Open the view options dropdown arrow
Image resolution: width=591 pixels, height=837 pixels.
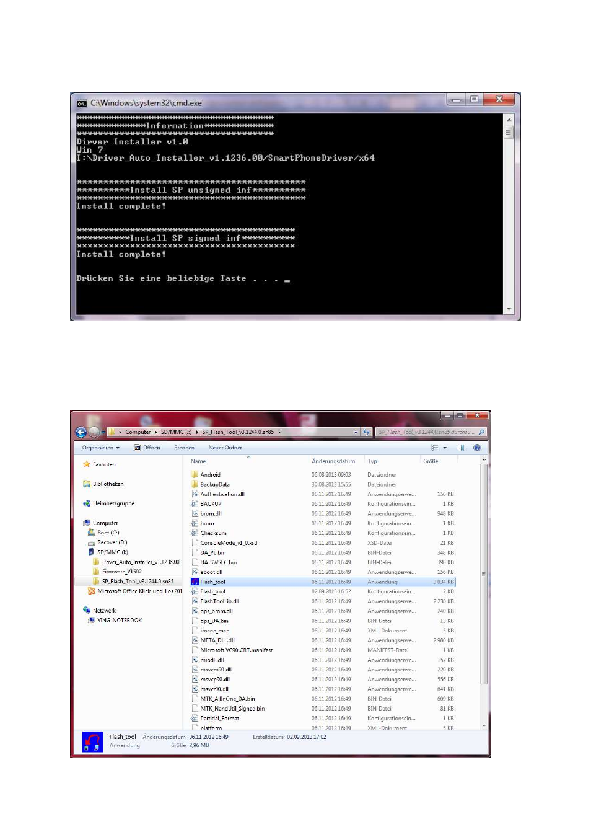pos(445,448)
